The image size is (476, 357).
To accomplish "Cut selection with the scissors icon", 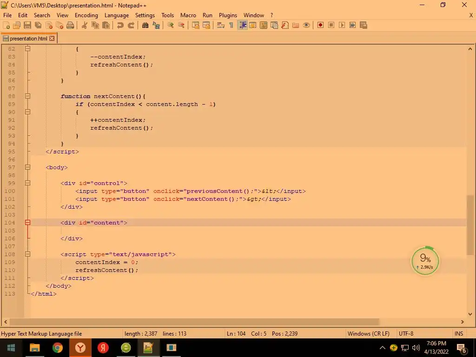I will coord(85,25).
